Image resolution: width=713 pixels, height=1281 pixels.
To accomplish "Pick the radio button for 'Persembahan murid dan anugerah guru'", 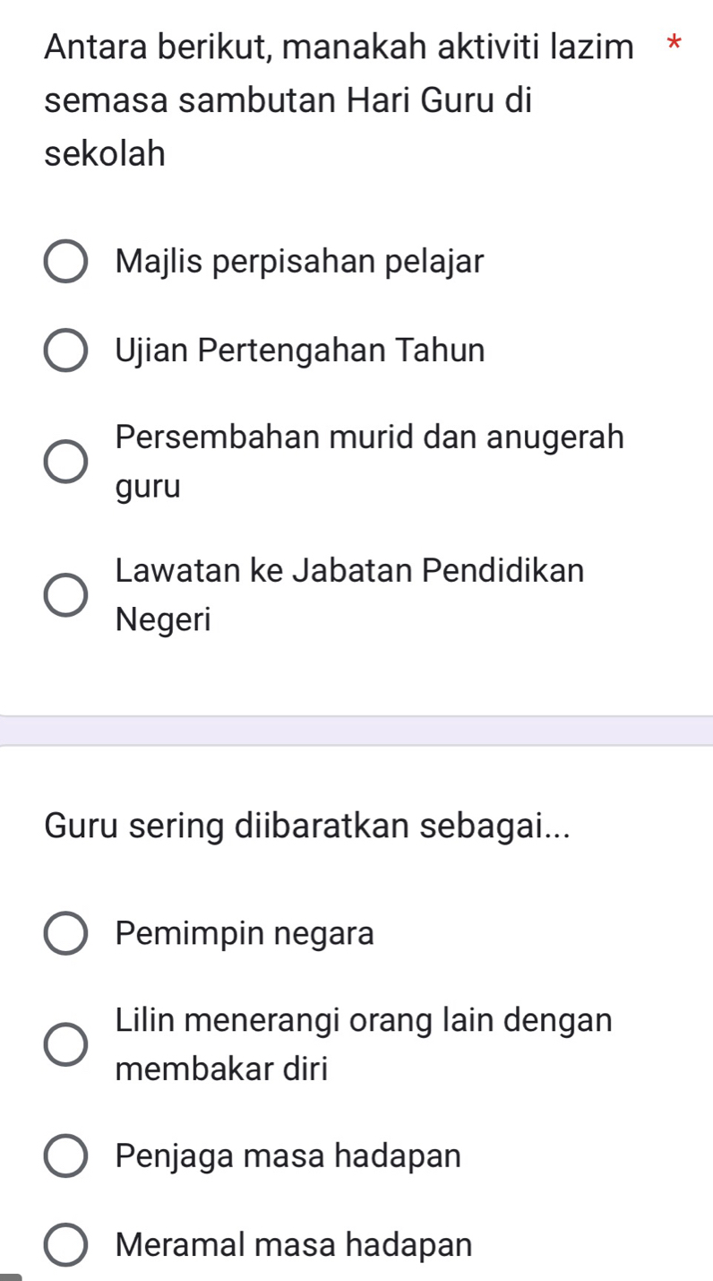I will [66, 463].
